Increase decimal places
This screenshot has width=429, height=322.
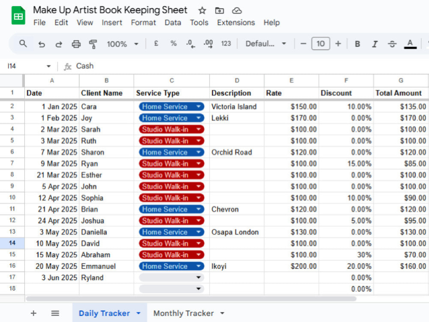[x=208, y=44]
